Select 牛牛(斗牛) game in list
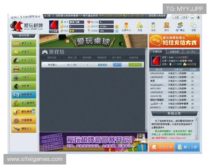The image size is (210, 168). pos(24,61)
